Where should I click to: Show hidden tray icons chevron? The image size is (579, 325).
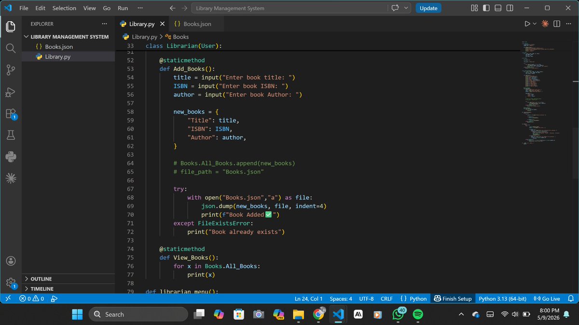(461, 314)
